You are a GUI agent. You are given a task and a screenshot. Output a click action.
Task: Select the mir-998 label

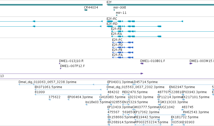pos(119,8)
